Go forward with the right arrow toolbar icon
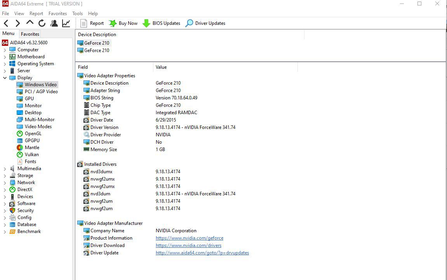The image size is (447, 280). 18,23
